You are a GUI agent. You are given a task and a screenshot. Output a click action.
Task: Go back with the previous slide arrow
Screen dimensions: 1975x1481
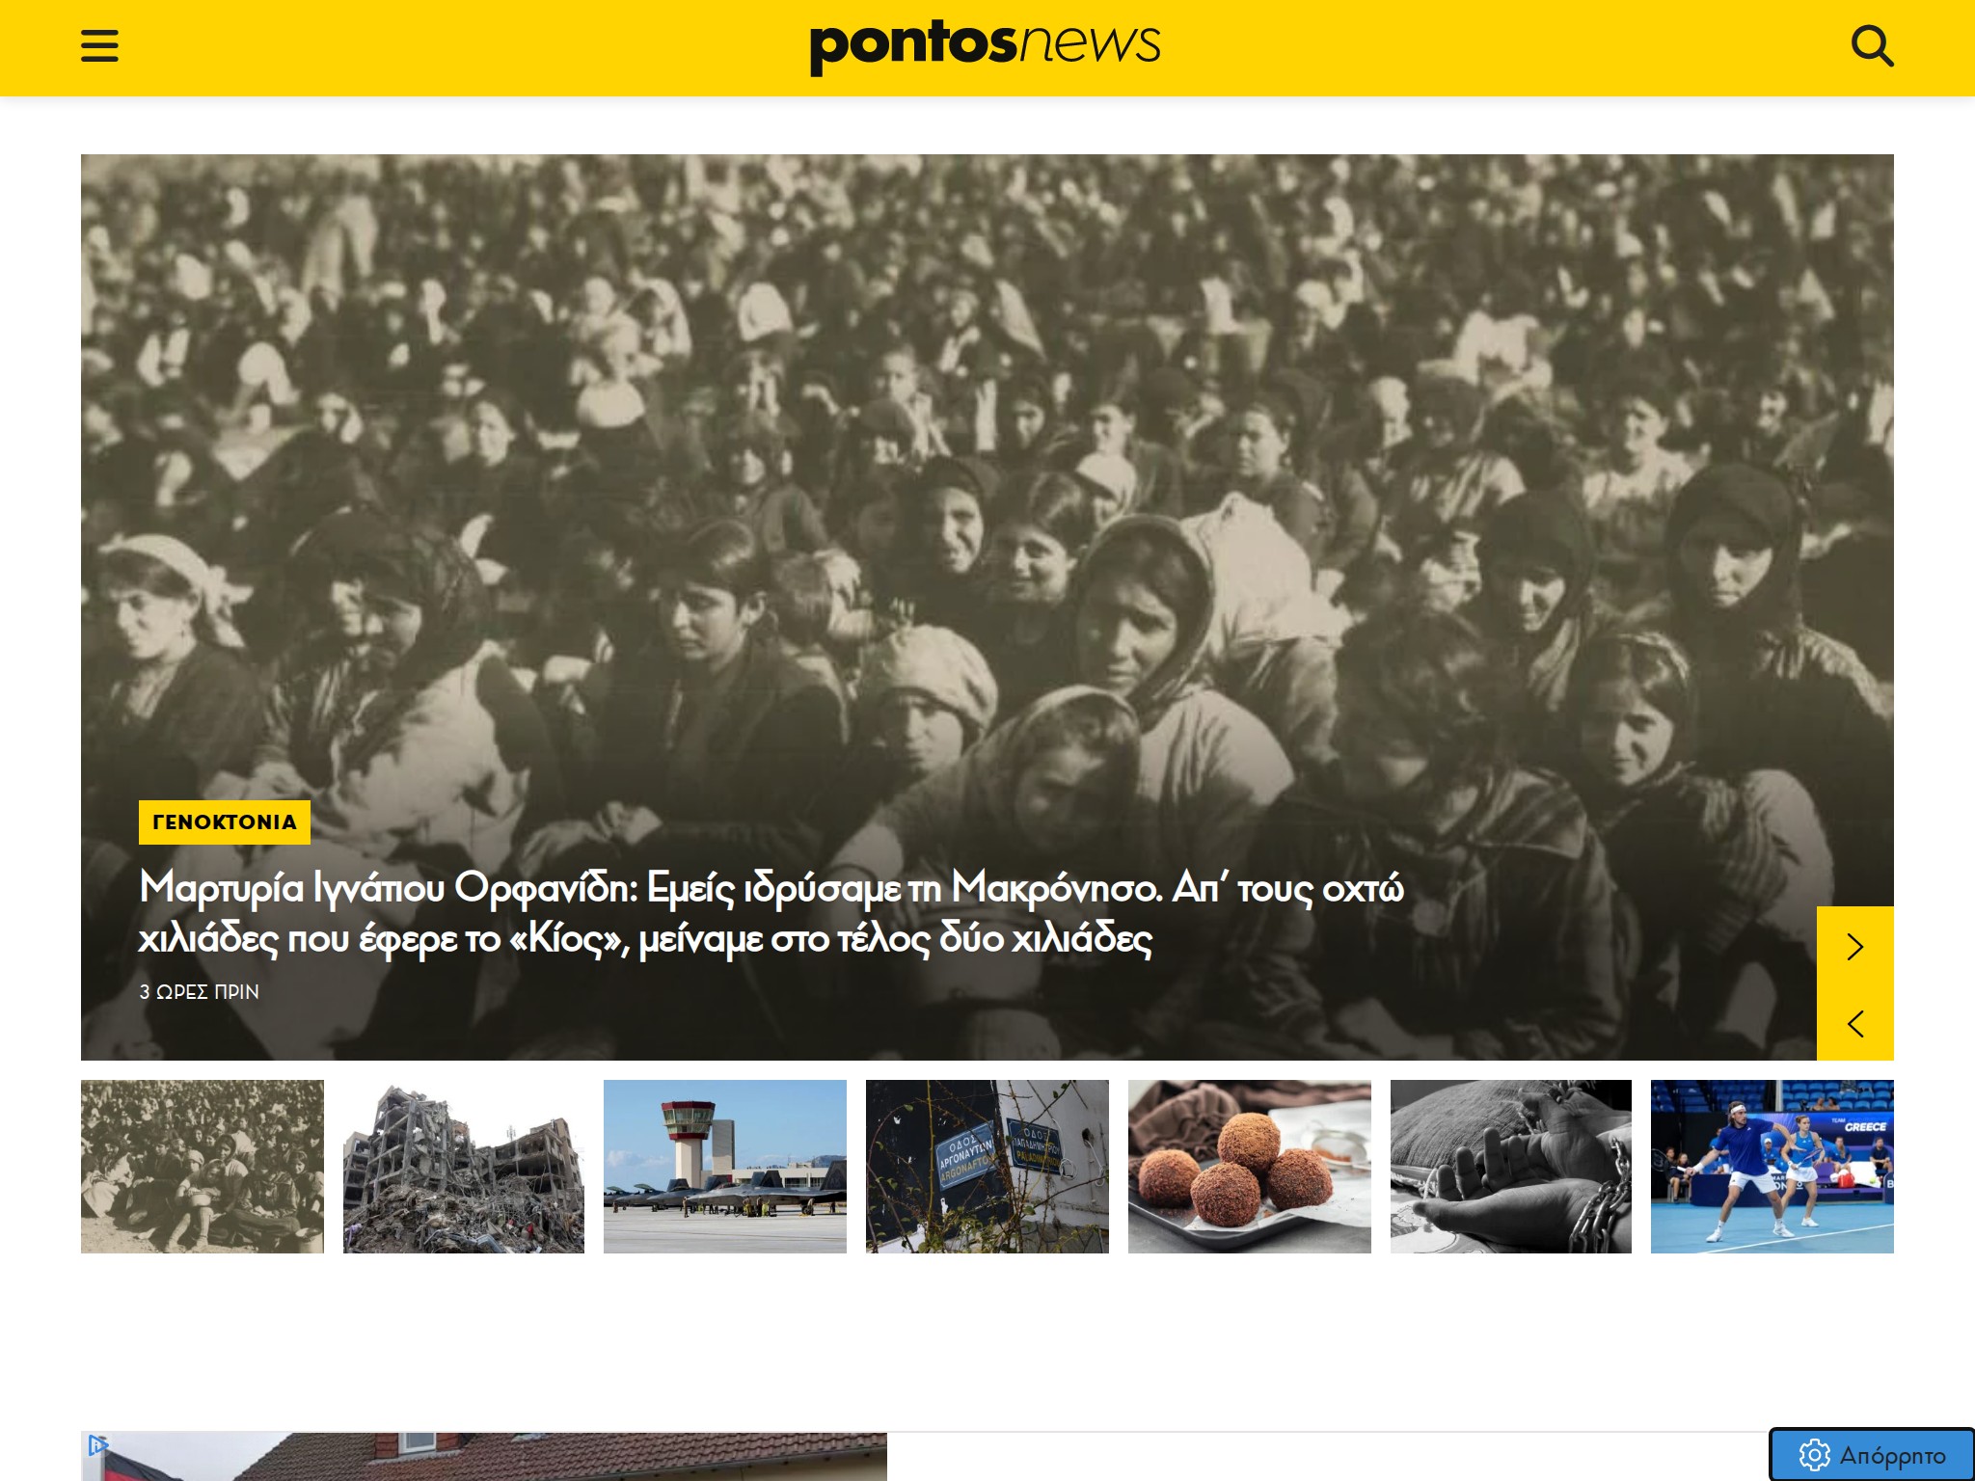pos(1854,1023)
